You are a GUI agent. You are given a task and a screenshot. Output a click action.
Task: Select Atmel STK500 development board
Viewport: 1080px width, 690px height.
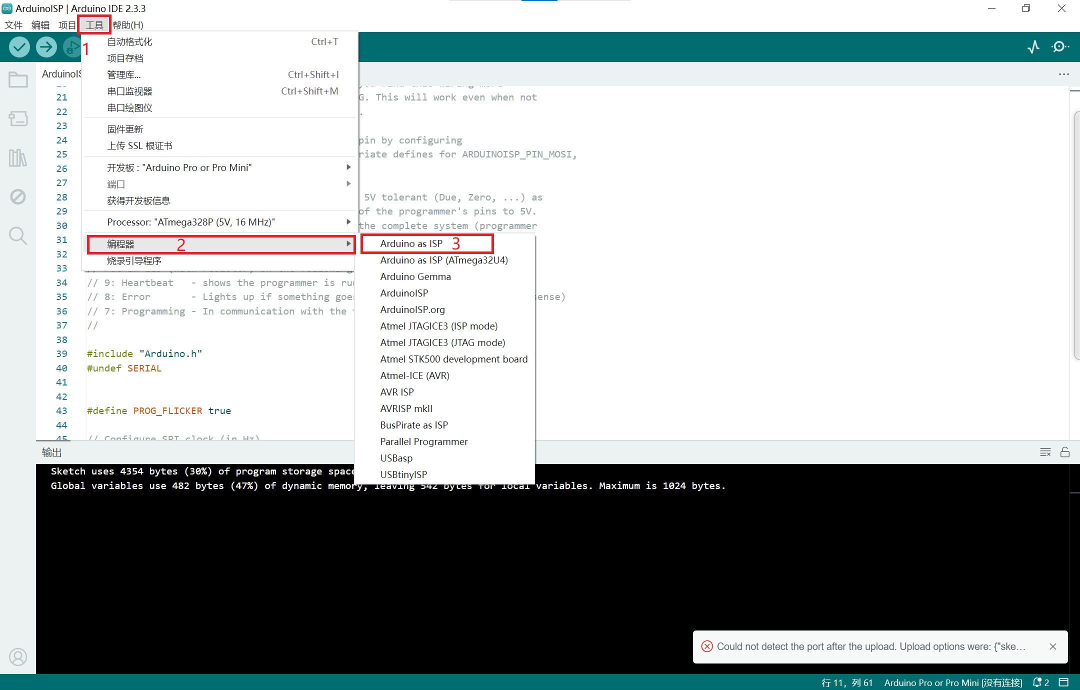click(x=444, y=359)
